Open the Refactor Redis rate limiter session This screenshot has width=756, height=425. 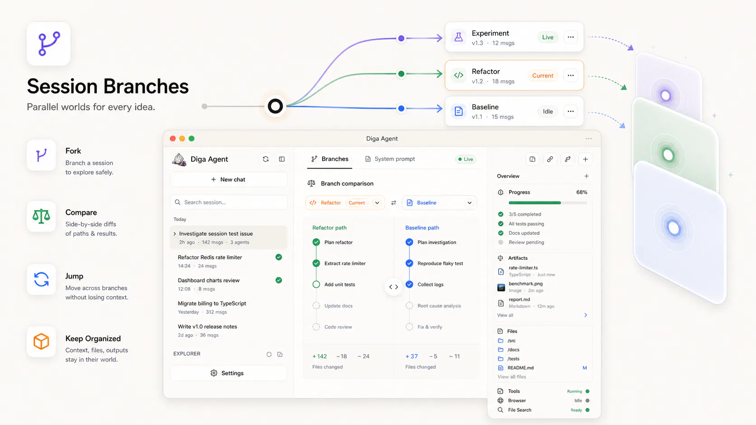point(229,262)
